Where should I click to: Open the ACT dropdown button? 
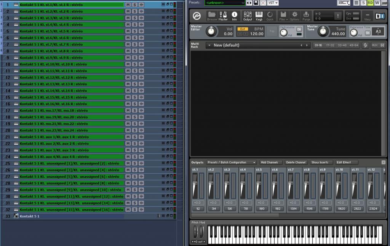[344, 3]
